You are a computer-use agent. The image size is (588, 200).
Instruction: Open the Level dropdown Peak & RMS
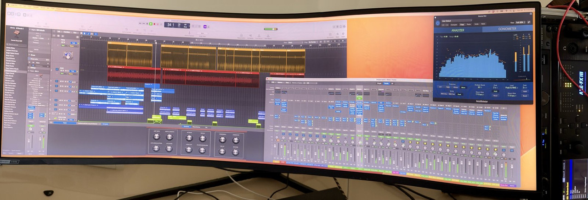511,88
